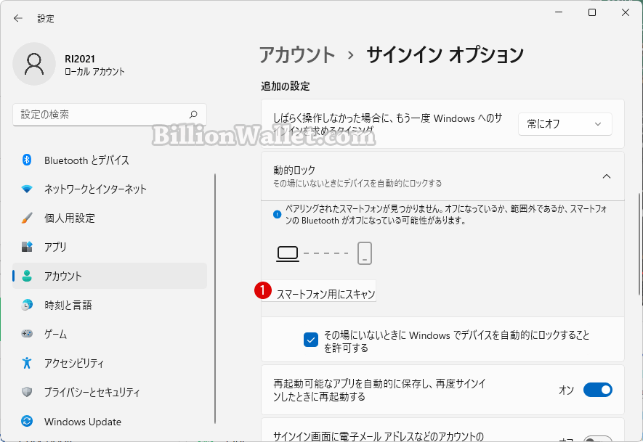
Task: Click the 設定 window title text
Action: coord(46,18)
